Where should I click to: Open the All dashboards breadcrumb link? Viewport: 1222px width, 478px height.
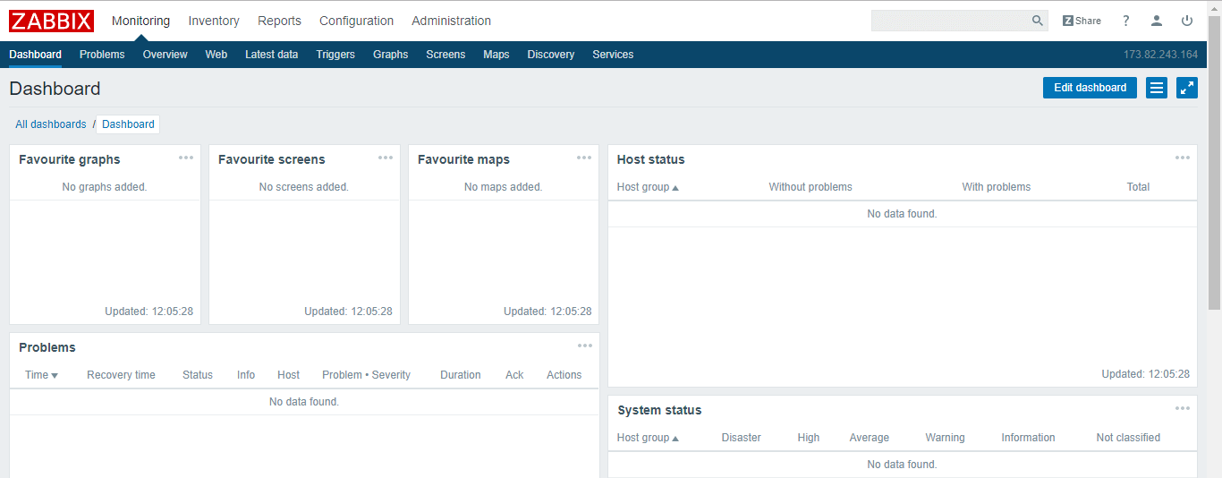(51, 124)
